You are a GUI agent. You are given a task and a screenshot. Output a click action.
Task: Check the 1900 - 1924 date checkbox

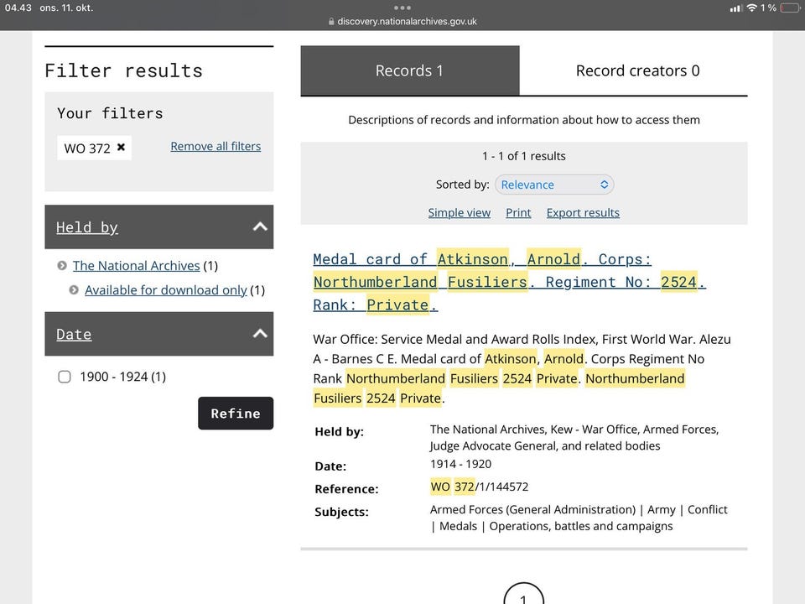(65, 377)
